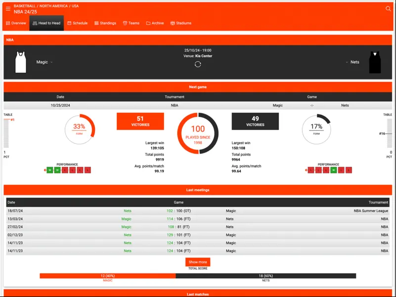Click the 33% form circle for Magic

coord(80,129)
